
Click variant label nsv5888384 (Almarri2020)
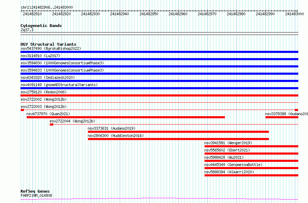pos(229,172)
